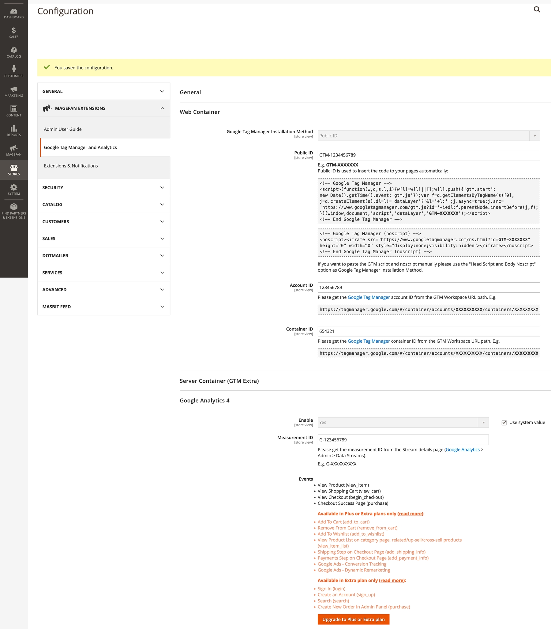Screen dimensions: 551x629
Task: Expand the Advanced configuration section
Action: 104,290
